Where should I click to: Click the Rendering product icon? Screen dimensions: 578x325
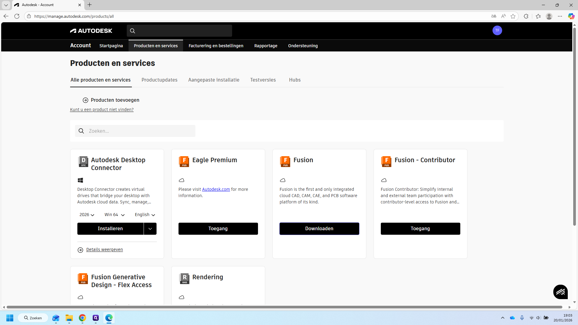184,279
